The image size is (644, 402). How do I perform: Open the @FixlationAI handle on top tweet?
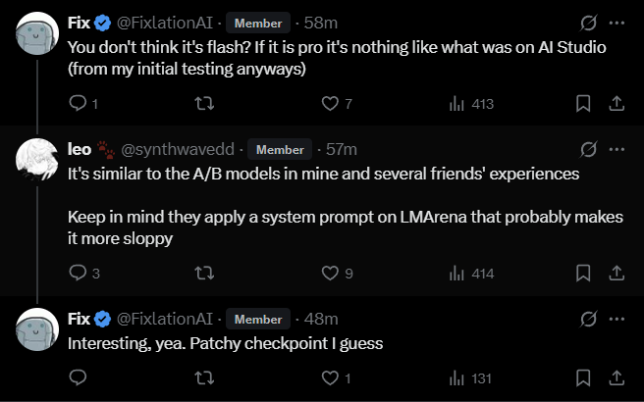point(167,22)
